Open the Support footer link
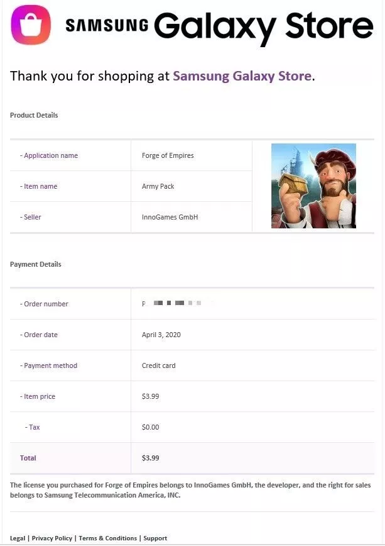The height and width of the screenshot is (546, 385). click(155, 538)
